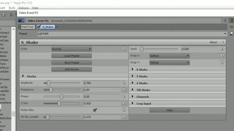Image resolution: width=234 pixels, height=131 pixels.
Task: Click the Amplitude animate clock icon
Action: pos(124,83)
